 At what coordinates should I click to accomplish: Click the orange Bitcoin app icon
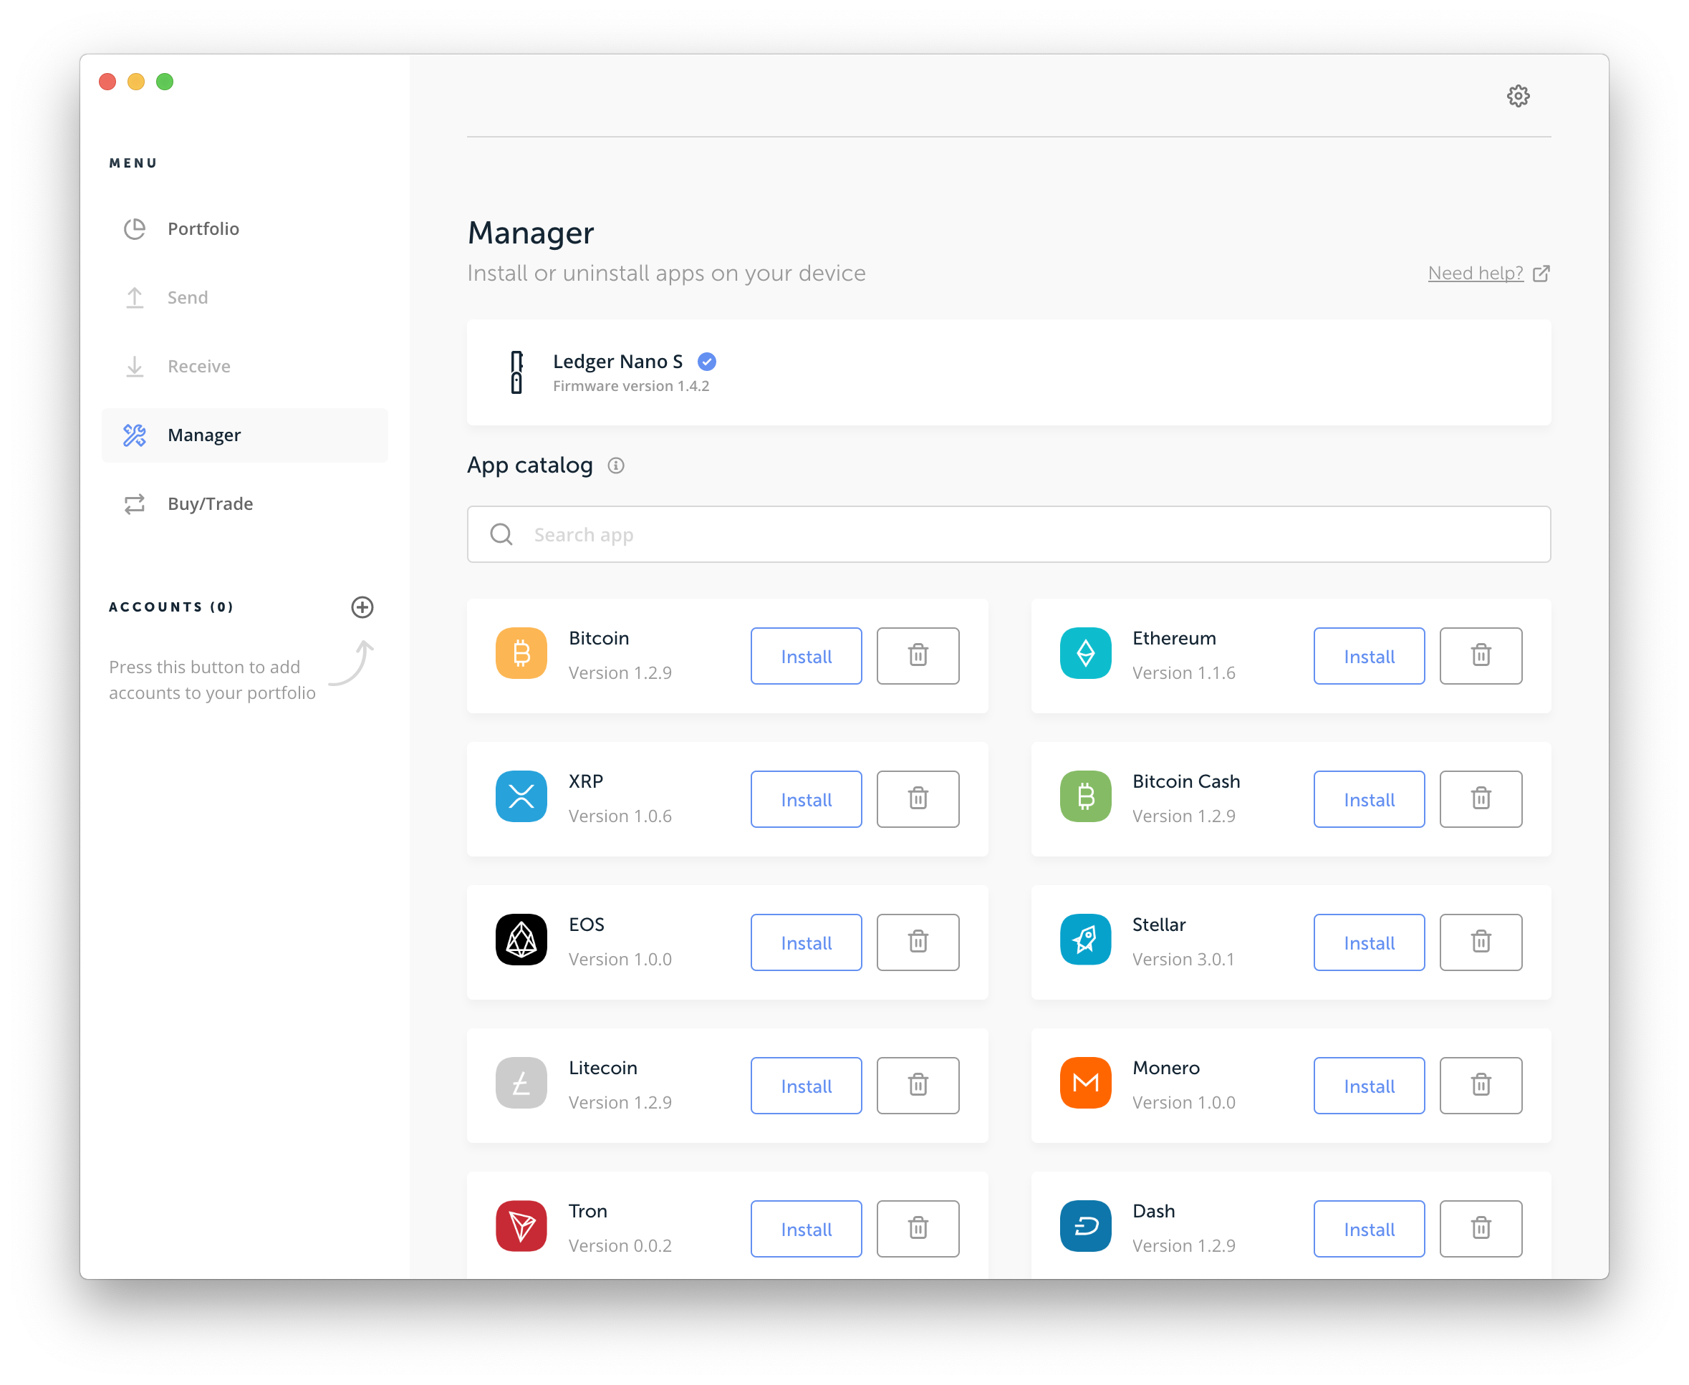(521, 653)
